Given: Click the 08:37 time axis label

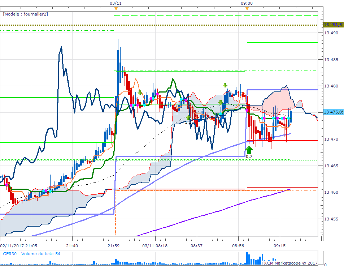Looking at the screenshot, I should point(197,245).
